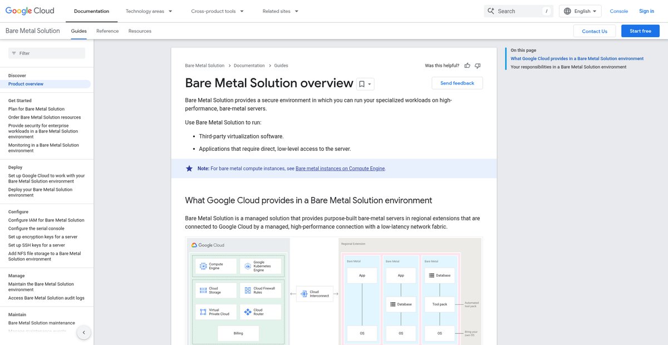Click the Send feedback button

tap(457, 83)
